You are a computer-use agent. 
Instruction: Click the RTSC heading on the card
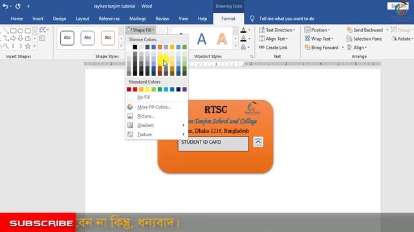(x=215, y=110)
